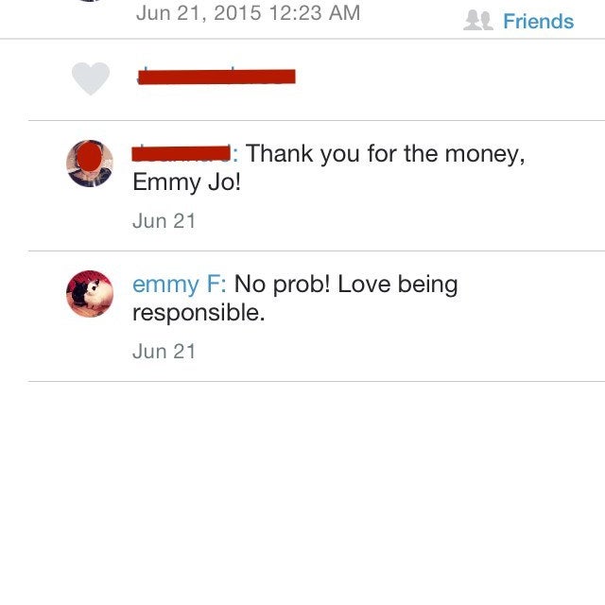This screenshot has height=605, width=605.
Task: Open emmy F's bunny profile picture
Action: 90,294
